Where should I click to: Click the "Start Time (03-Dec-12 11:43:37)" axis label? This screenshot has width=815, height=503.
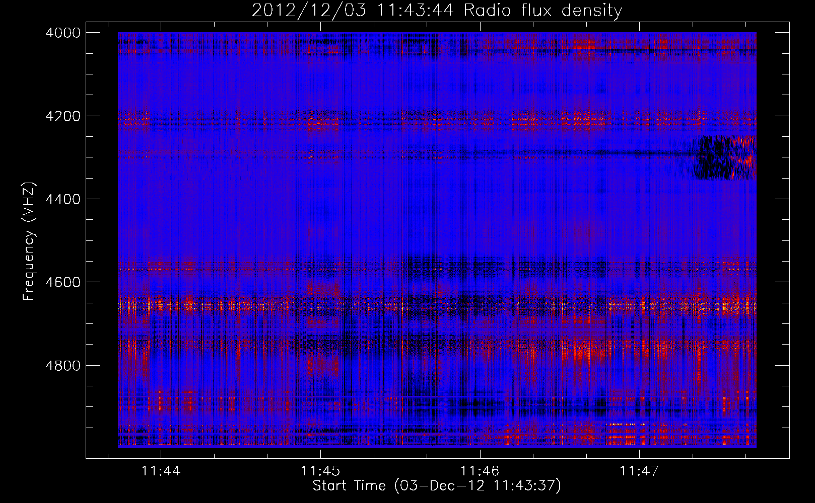click(x=437, y=486)
